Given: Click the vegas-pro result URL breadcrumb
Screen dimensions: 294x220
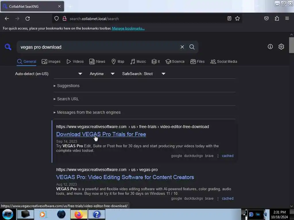Looking at the screenshot, I should click(107, 170).
